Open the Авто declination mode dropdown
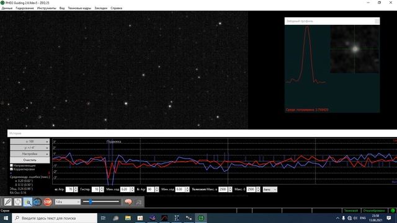 point(270,190)
